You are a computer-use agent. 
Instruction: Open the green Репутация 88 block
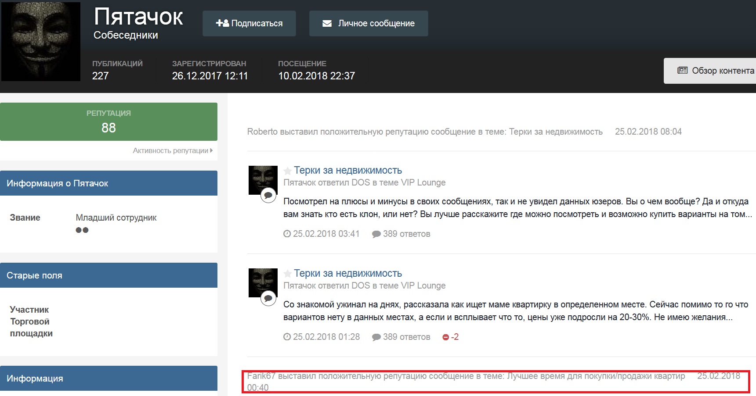pyautogui.click(x=109, y=122)
